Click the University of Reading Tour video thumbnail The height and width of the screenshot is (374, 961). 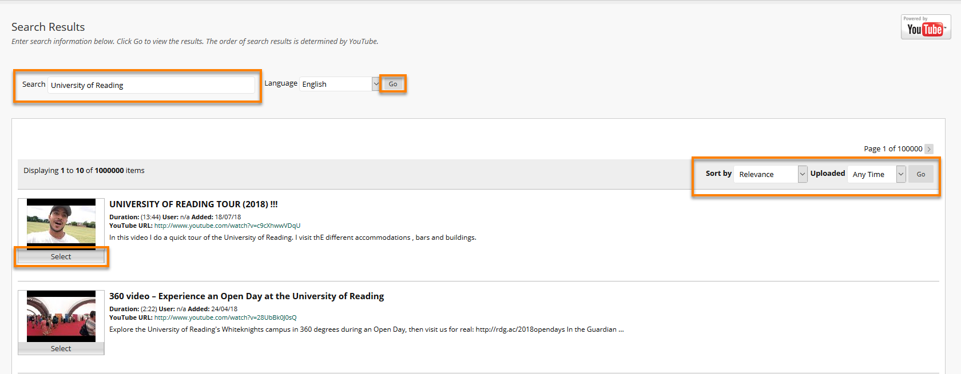[61, 224]
